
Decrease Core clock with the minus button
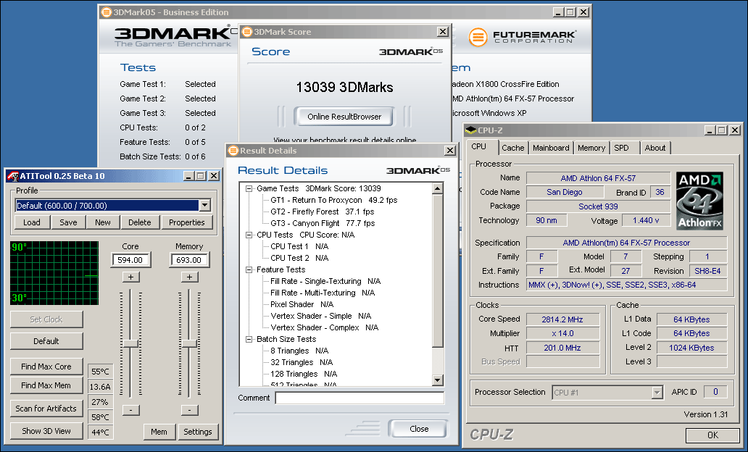tap(130, 410)
